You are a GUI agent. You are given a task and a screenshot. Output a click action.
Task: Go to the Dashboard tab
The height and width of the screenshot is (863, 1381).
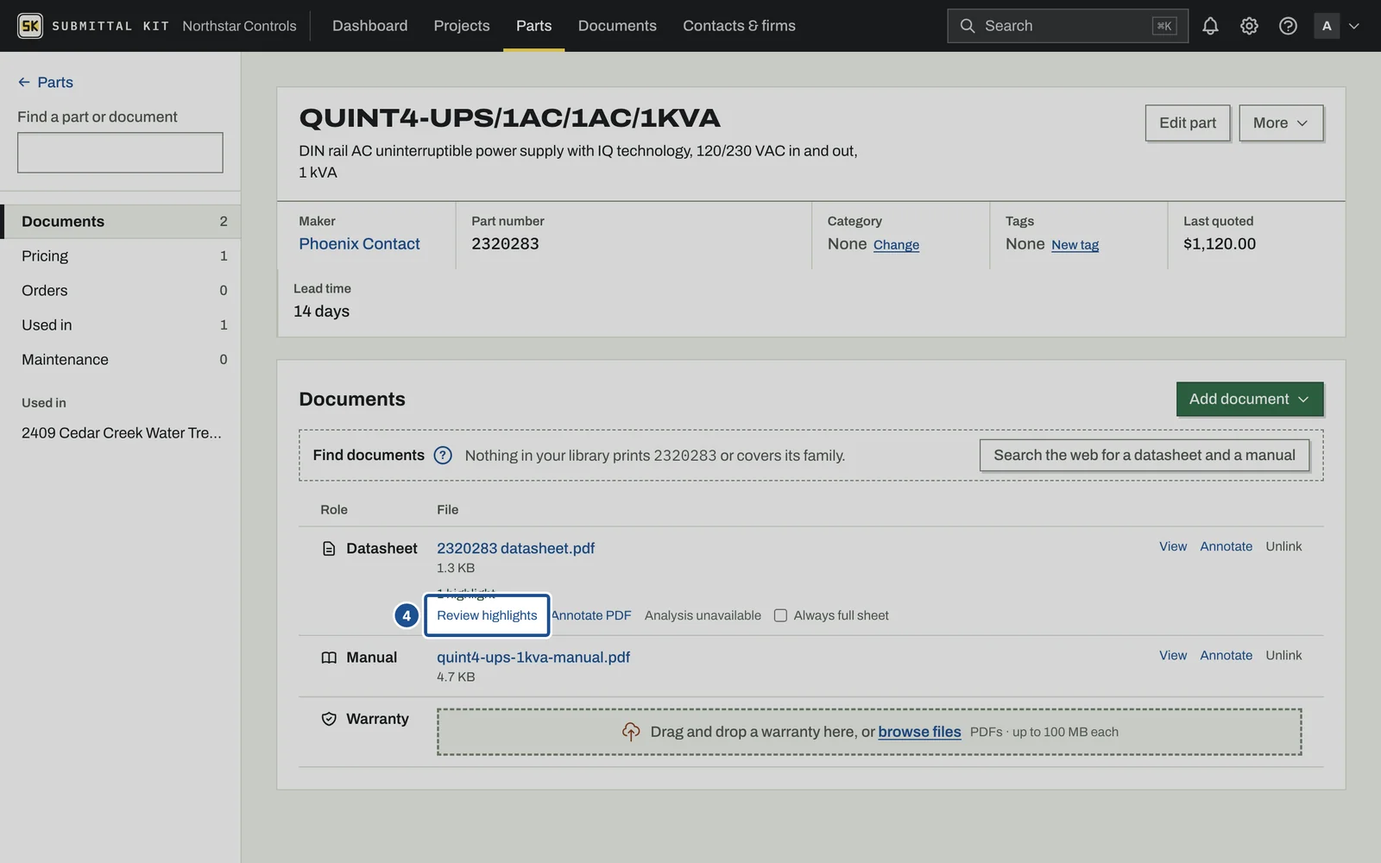coord(369,26)
